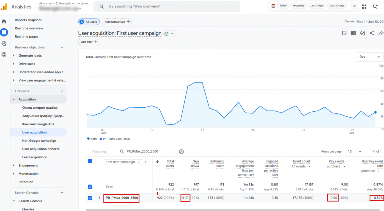Select the Last 7 days shortcut
This screenshot has height=211, width=384.
[317, 6]
